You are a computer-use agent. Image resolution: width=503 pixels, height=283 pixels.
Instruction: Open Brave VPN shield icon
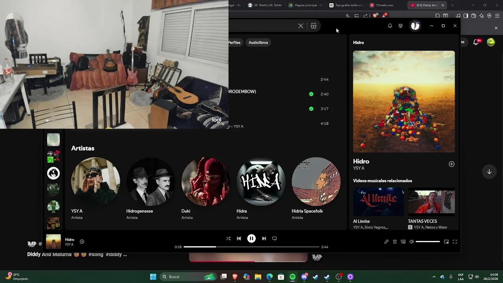tap(489, 16)
